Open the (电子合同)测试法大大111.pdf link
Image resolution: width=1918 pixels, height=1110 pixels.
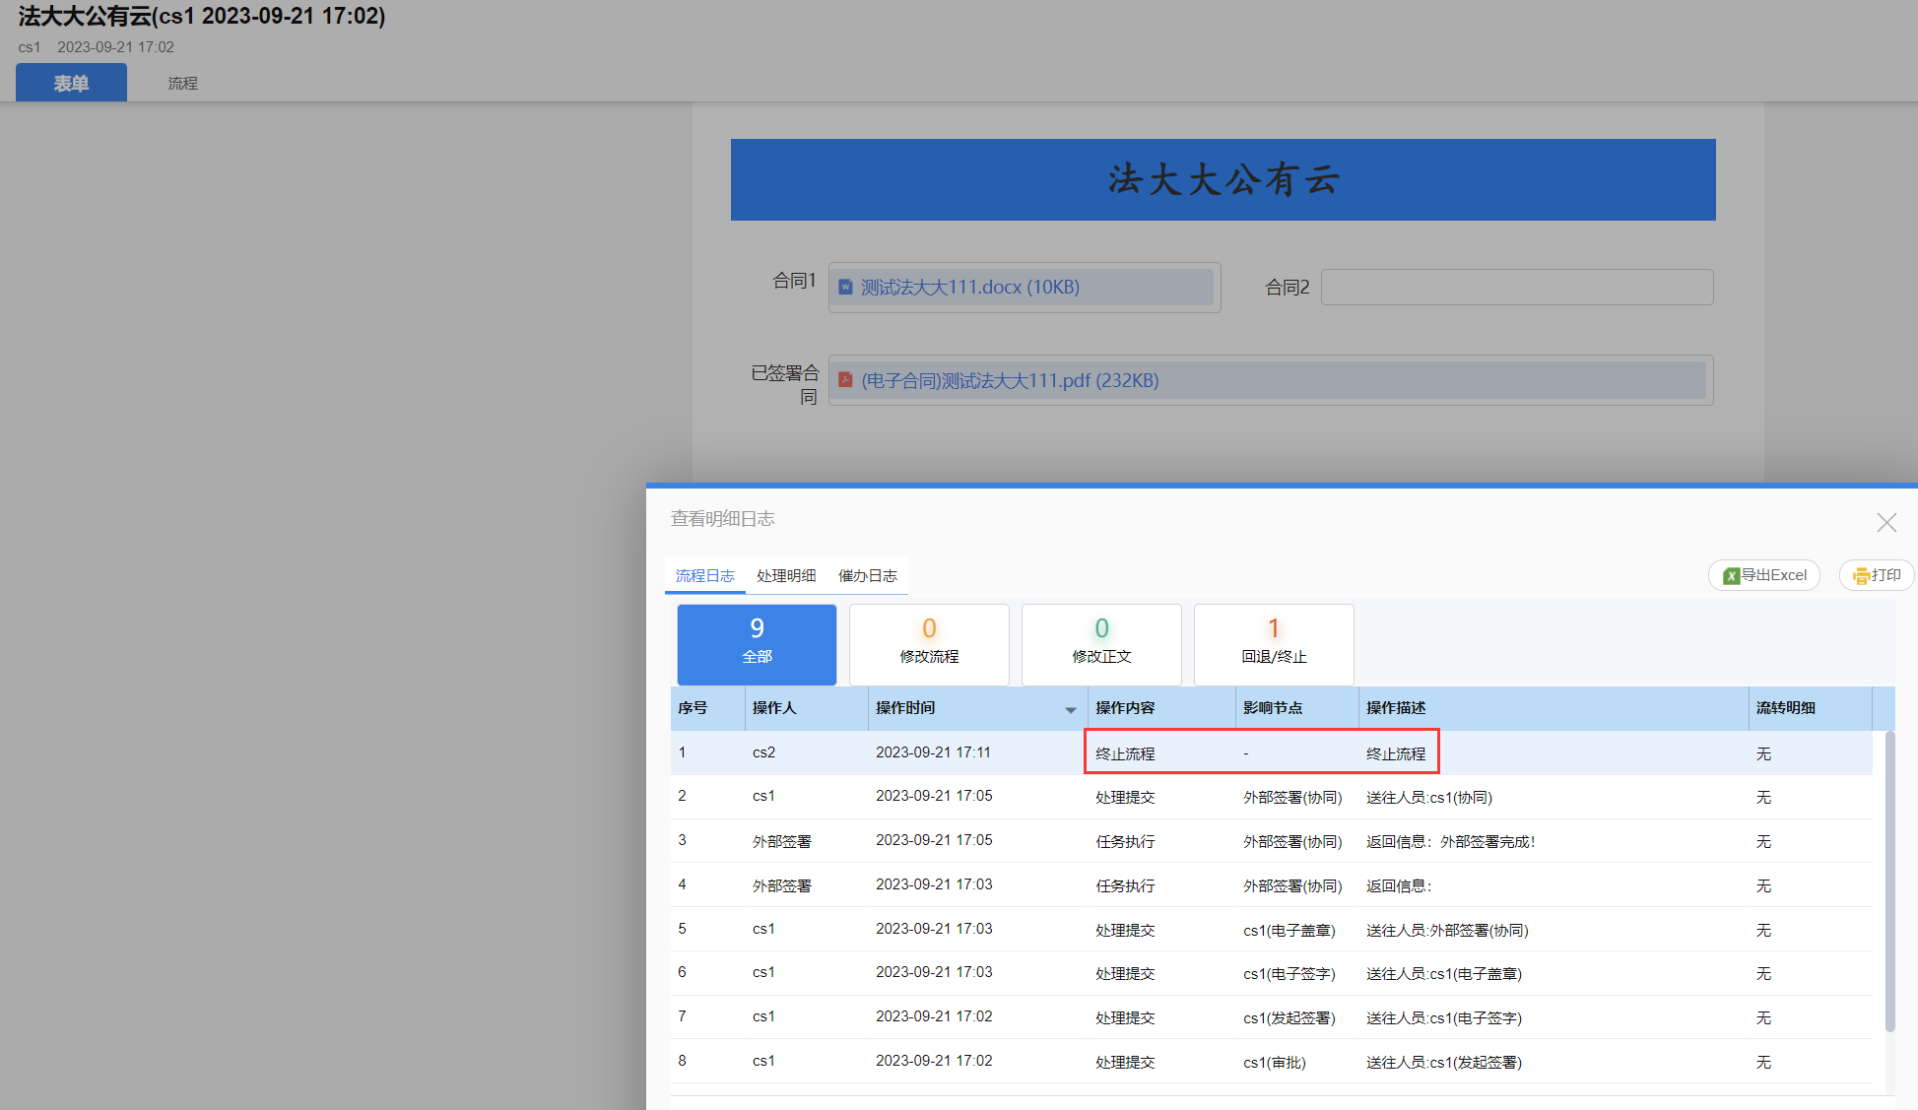[x=1009, y=380]
